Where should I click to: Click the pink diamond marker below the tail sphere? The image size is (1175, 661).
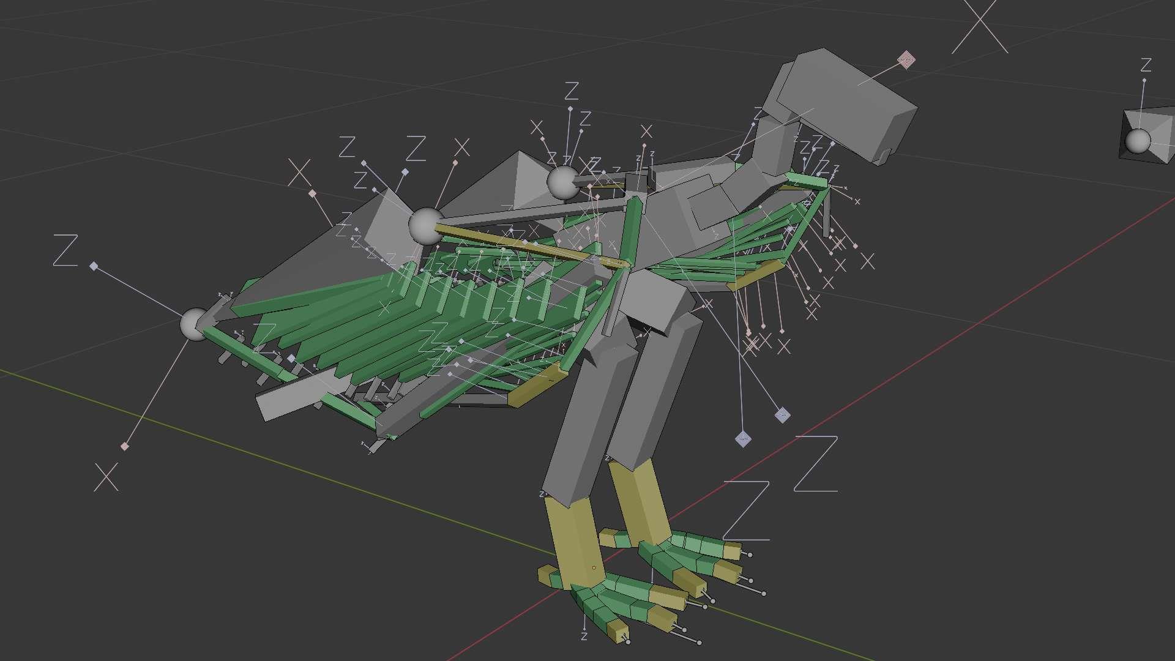point(125,446)
